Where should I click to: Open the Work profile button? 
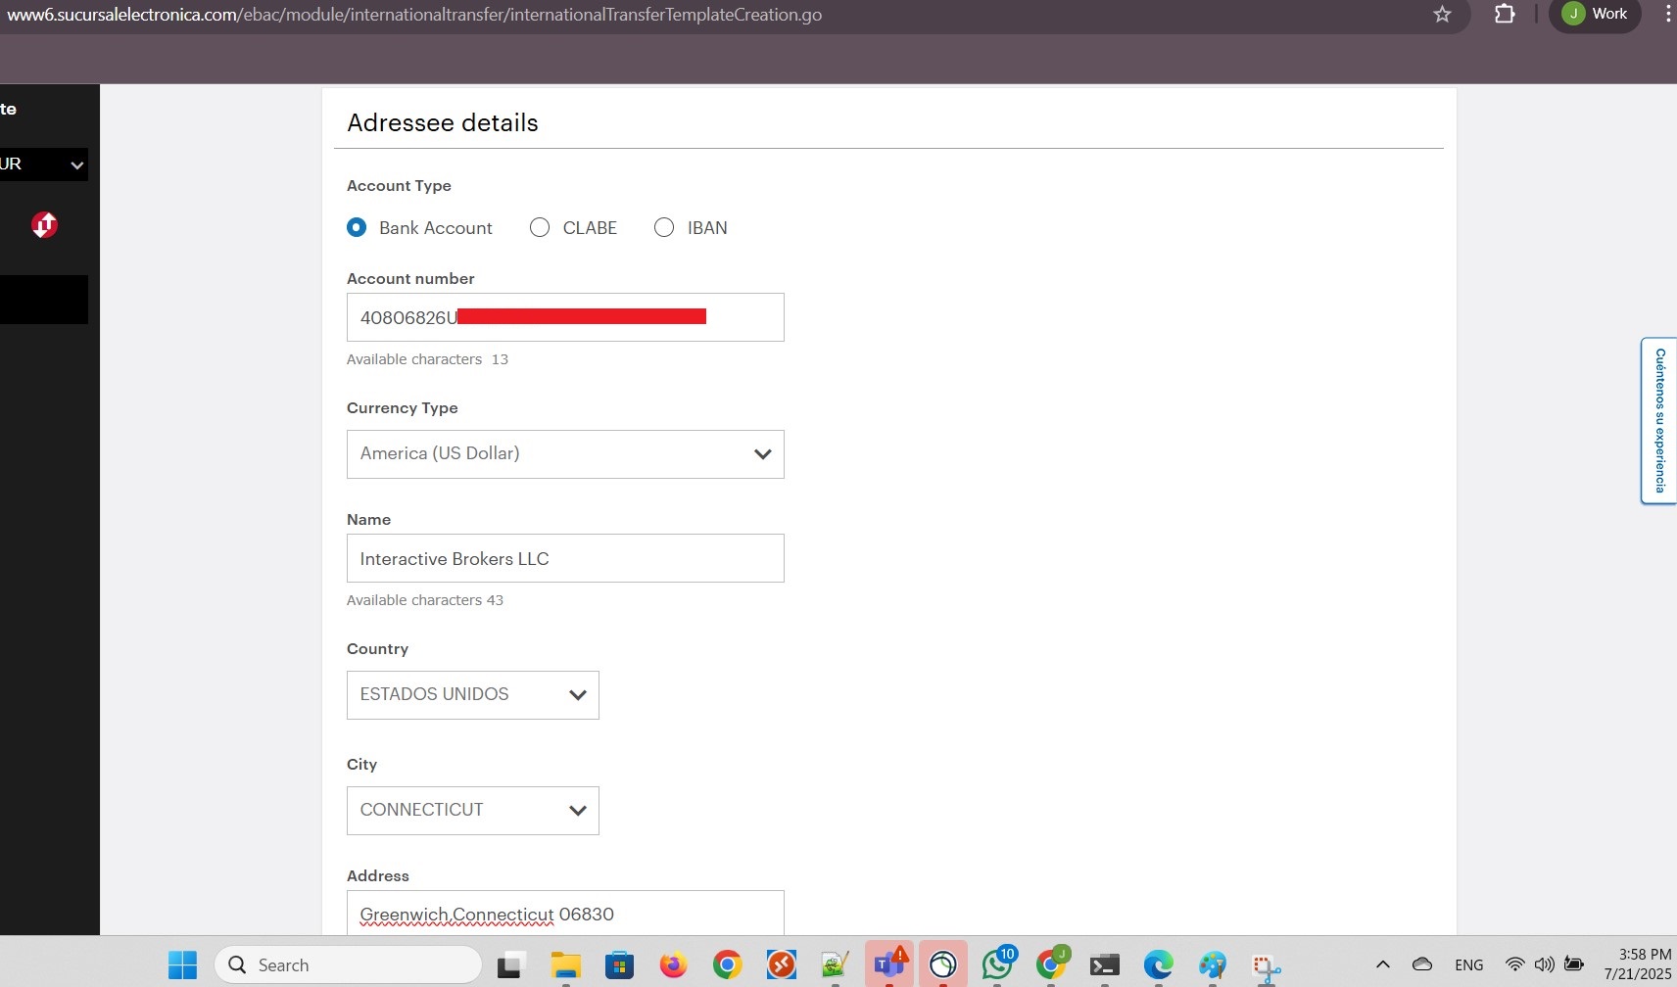coord(1595,14)
